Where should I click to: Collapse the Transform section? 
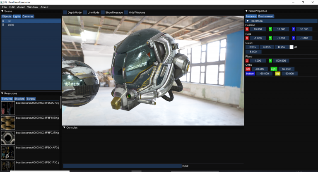248,21
